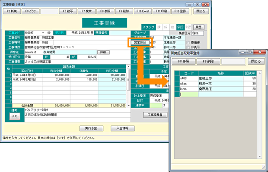Click F8 参照 in the 営業担当配賦率登録 dialog

[x=184, y=61]
